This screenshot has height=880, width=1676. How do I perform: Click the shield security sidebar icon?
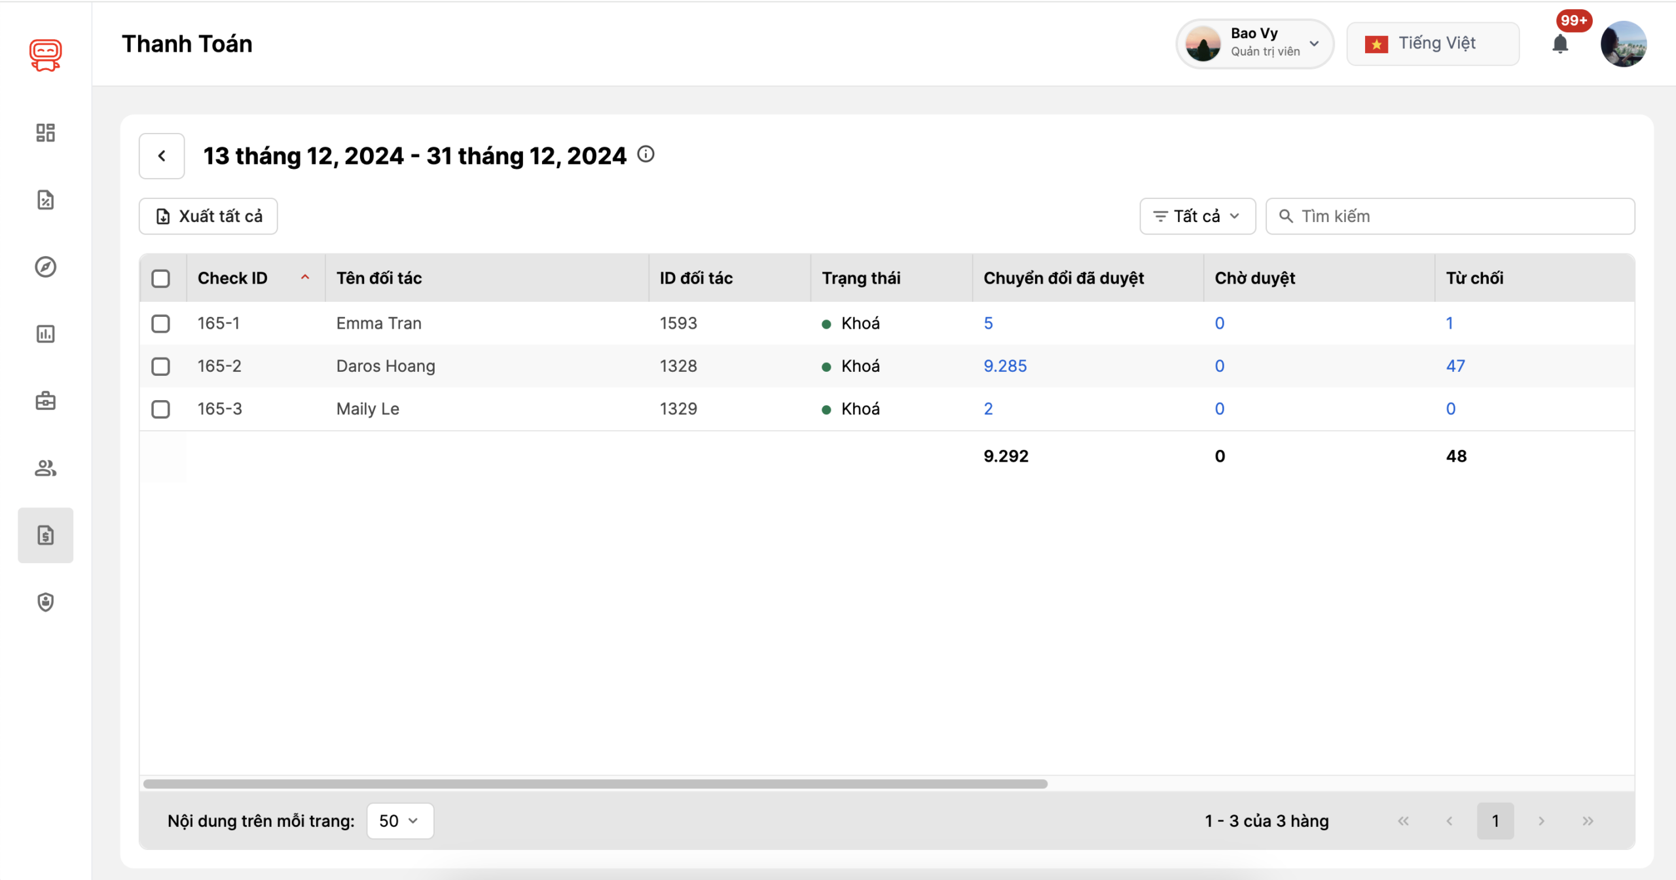pos(45,602)
